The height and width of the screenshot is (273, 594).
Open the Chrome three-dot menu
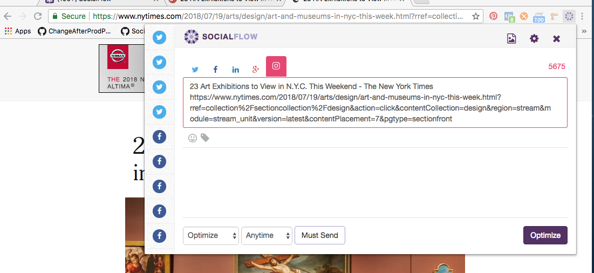click(x=583, y=16)
